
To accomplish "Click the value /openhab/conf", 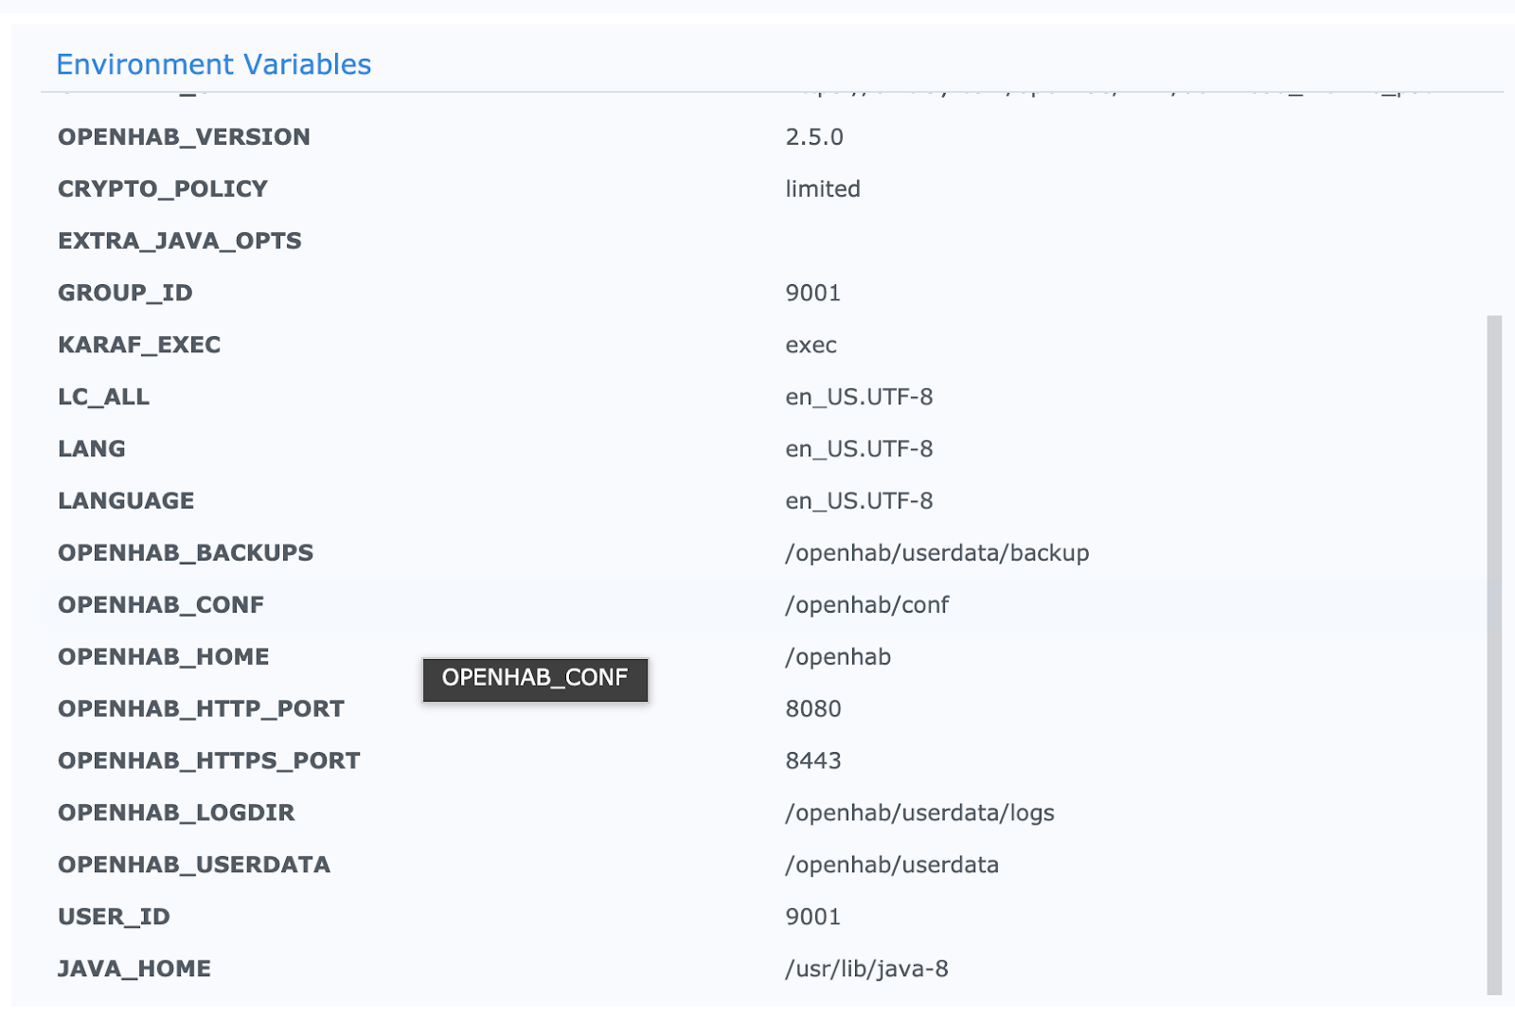I will click(x=867, y=606).
